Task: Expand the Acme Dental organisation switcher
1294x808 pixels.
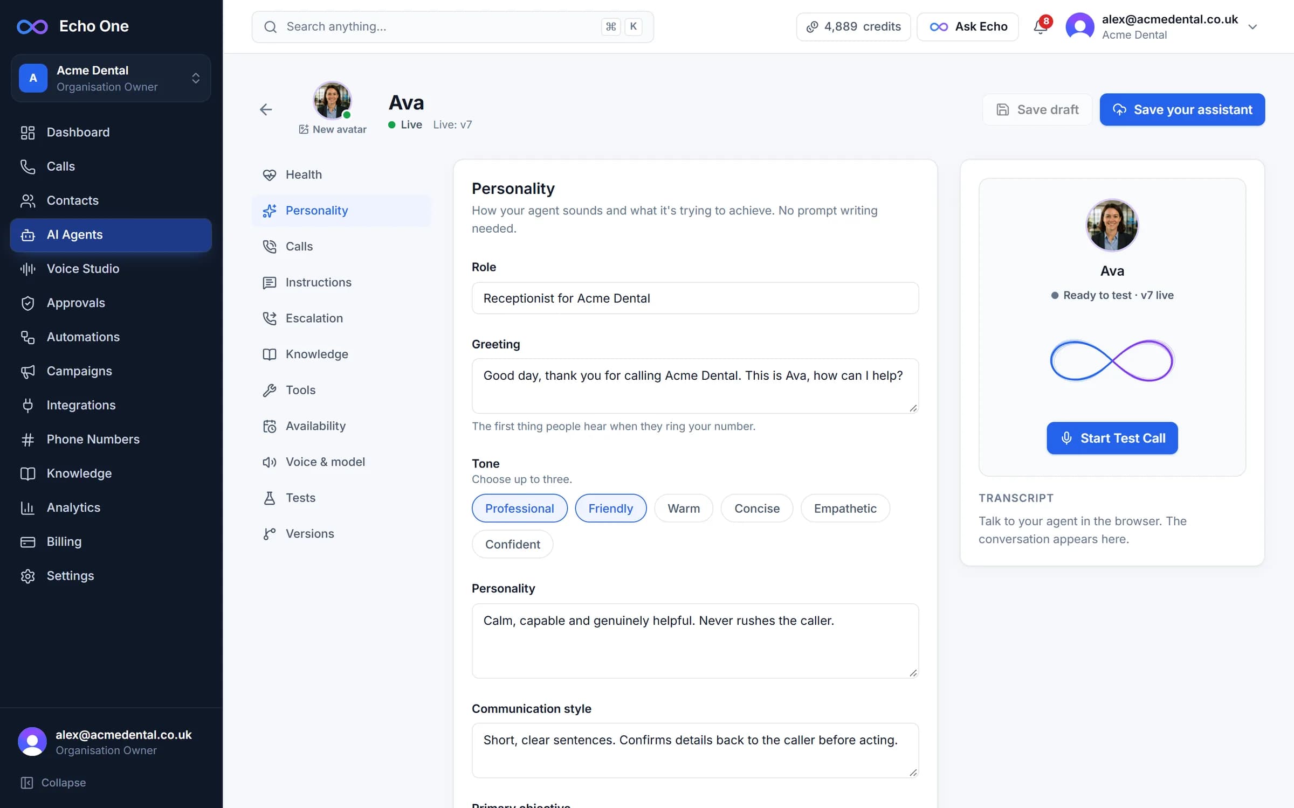Action: 111,78
